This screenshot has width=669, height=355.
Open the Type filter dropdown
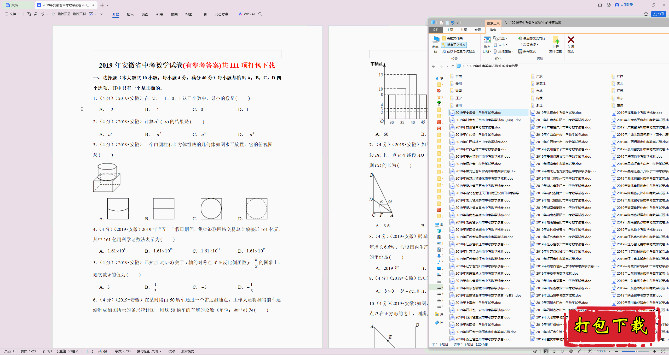pos(500,38)
